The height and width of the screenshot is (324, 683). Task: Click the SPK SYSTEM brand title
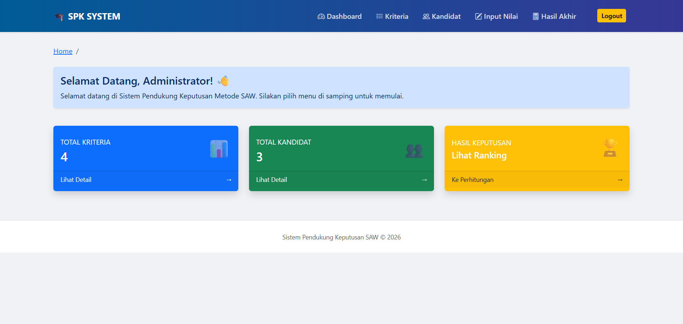pyautogui.click(x=94, y=16)
